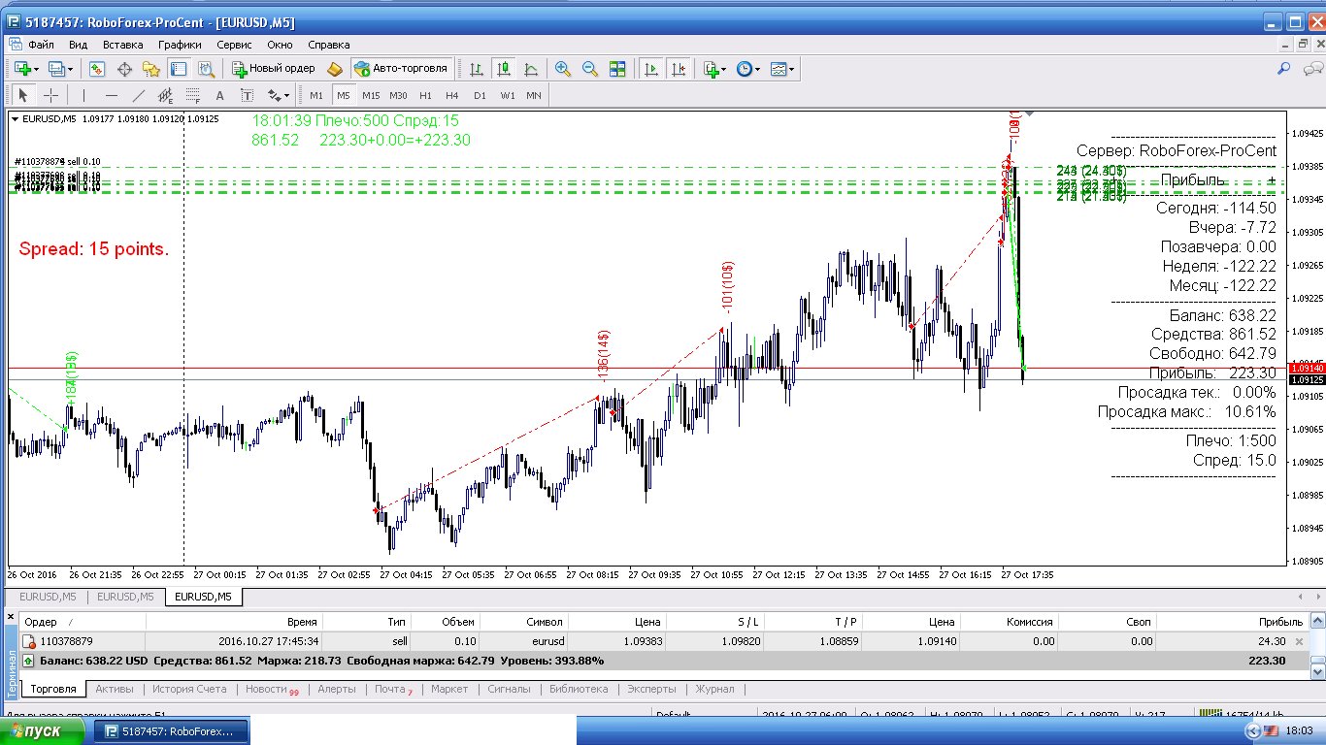Draw a horizontal line tool

pos(111,95)
